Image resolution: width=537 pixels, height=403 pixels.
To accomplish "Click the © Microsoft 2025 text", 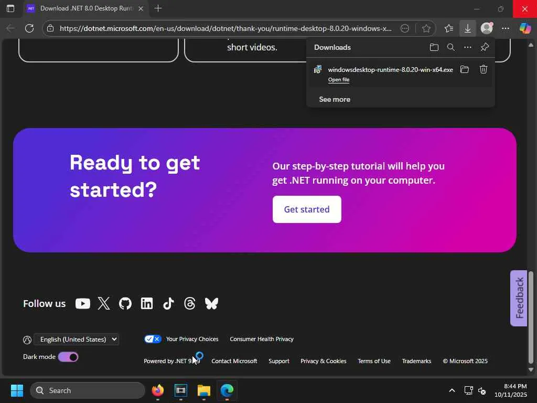I will pyautogui.click(x=465, y=361).
